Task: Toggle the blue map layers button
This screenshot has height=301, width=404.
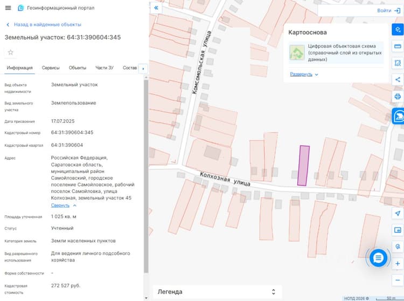Action: 398,30
